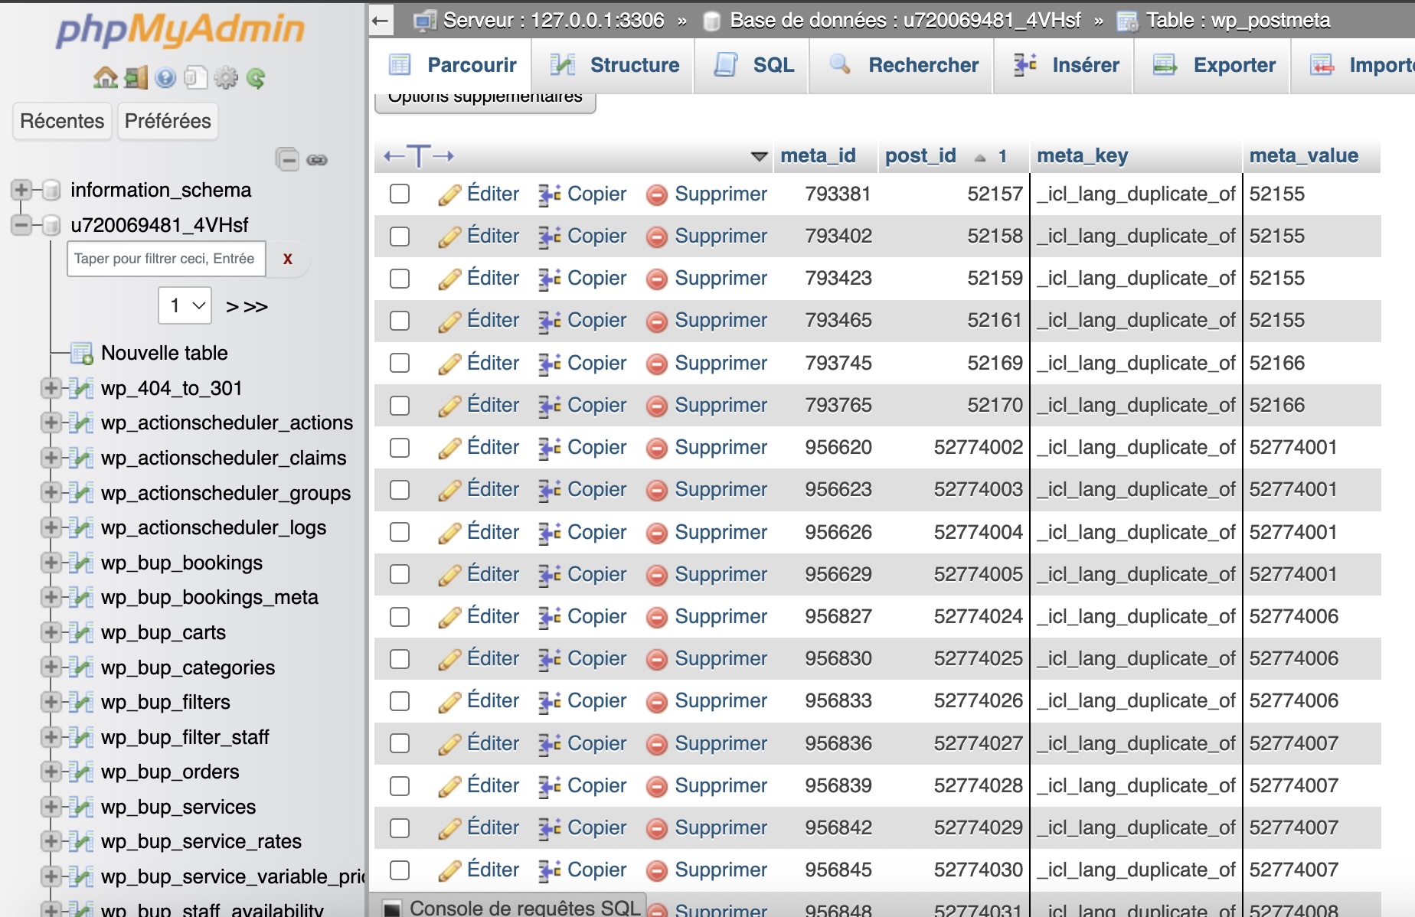Click the chain link icon in the navigation panel
Screen dimensions: 1415x917
click(x=317, y=159)
